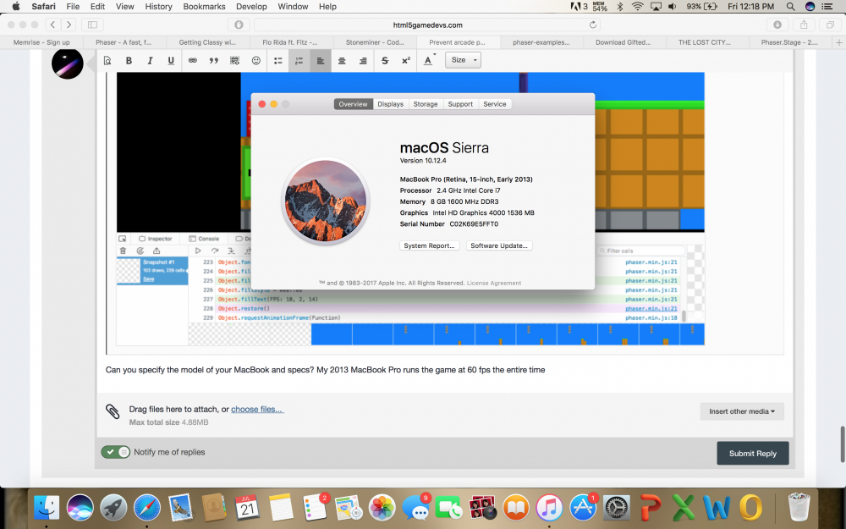Open the File menu in the menu bar
Image resolution: width=846 pixels, height=529 pixels.
[73, 7]
